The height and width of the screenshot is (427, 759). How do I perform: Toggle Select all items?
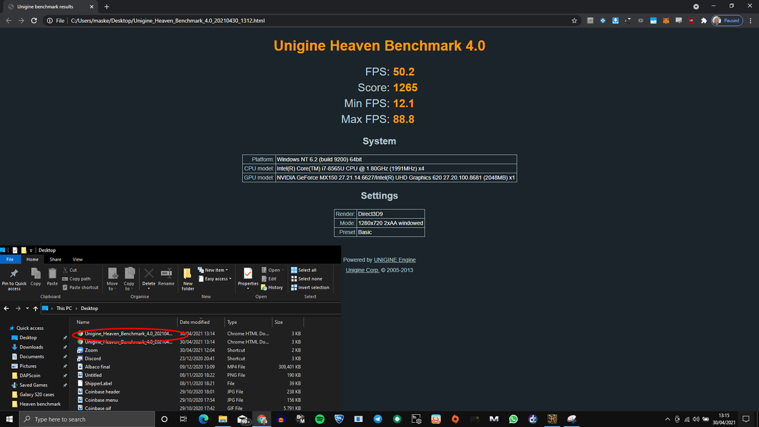coord(306,269)
